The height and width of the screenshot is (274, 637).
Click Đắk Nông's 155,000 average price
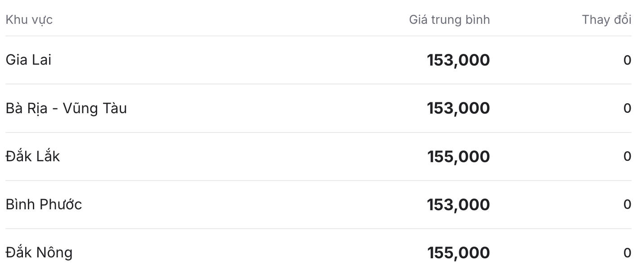coord(458,252)
